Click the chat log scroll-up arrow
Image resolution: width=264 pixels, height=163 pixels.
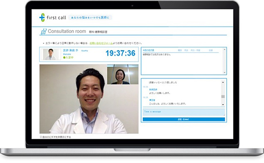[x=223, y=82]
